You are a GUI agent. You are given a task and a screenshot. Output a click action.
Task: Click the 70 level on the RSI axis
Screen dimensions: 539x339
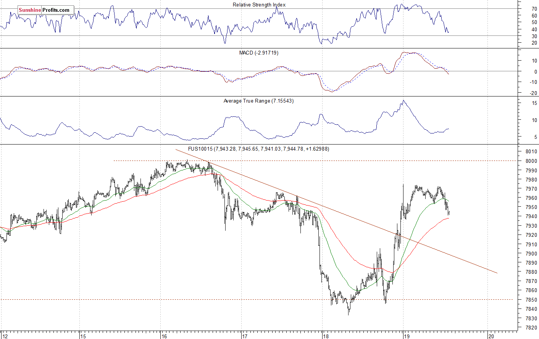534,9
